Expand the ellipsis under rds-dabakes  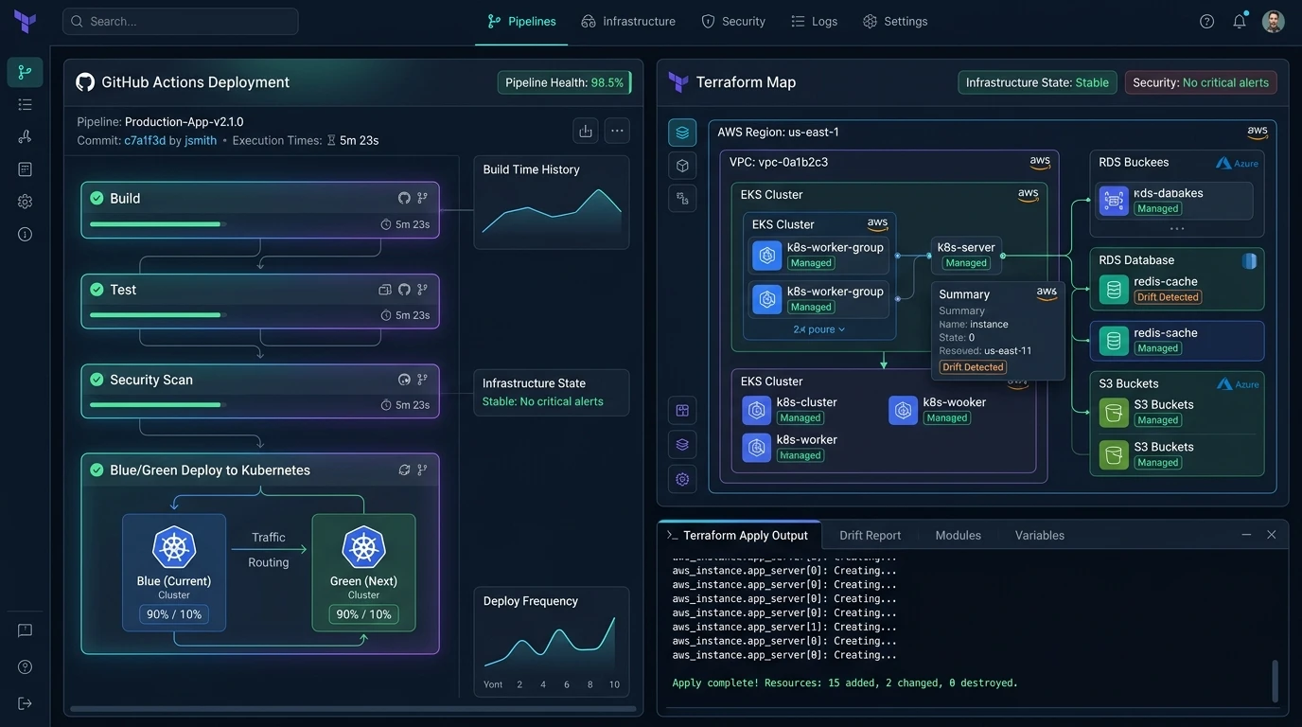(1177, 228)
